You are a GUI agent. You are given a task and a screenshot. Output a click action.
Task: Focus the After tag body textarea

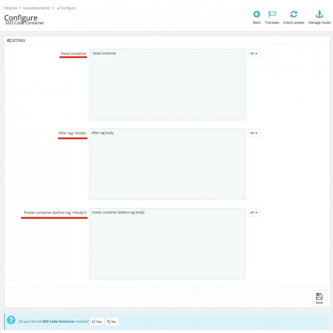167,164
